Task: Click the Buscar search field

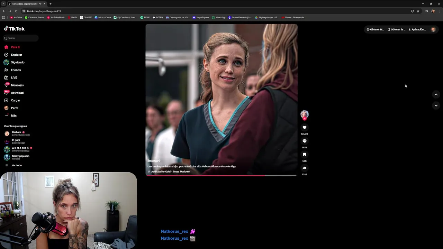Action: pos(21,38)
